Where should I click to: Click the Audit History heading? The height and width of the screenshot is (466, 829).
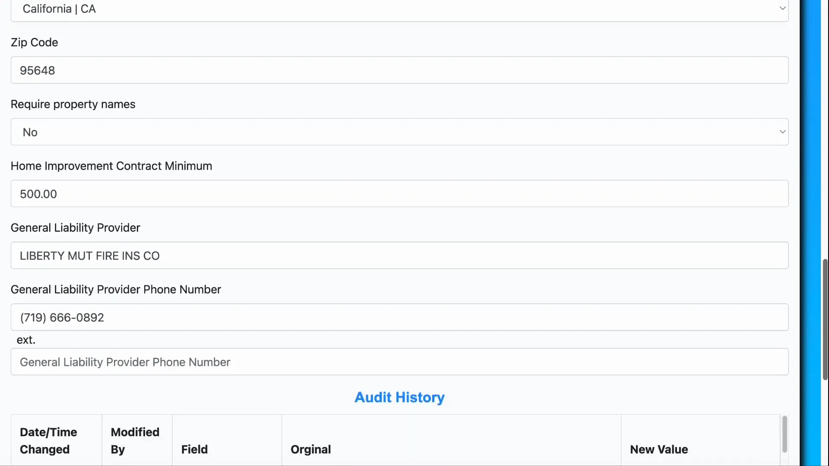pyautogui.click(x=399, y=397)
